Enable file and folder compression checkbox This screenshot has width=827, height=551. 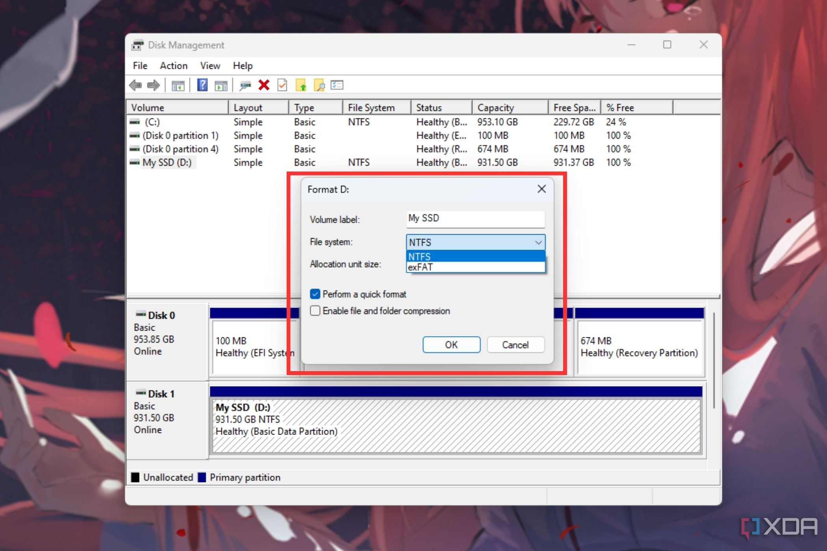pos(315,311)
